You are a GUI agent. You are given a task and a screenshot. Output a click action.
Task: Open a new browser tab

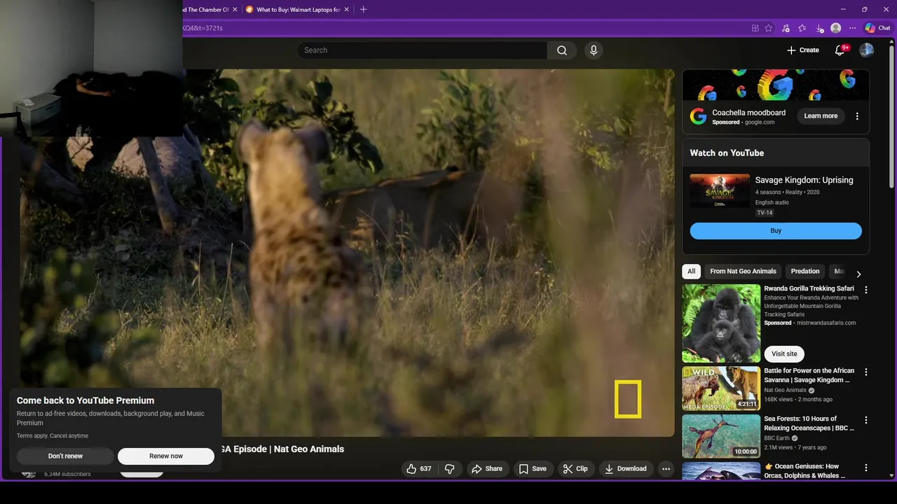tap(363, 10)
